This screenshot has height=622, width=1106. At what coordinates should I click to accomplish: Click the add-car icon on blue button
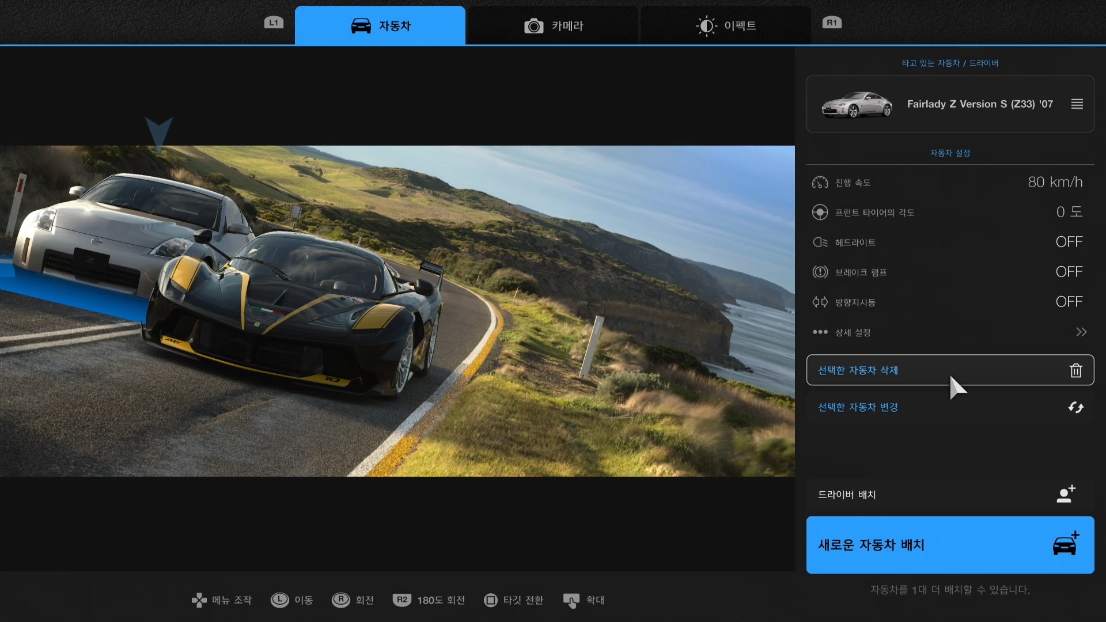1065,544
